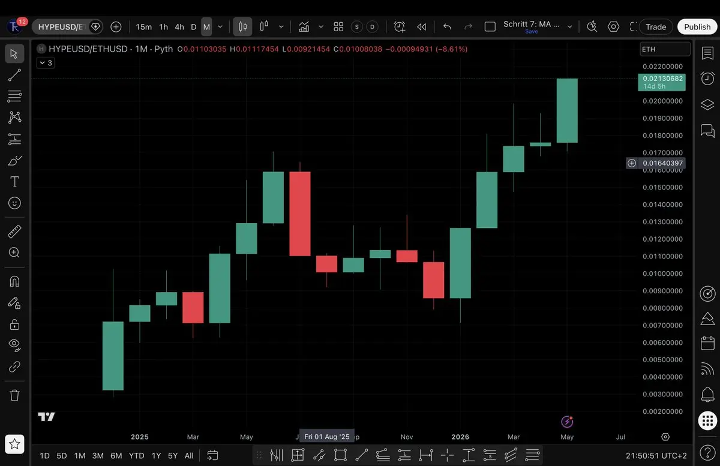720x466 pixels.
Task: Open the price scale gear at bottom right
Action: pyautogui.click(x=665, y=437)
